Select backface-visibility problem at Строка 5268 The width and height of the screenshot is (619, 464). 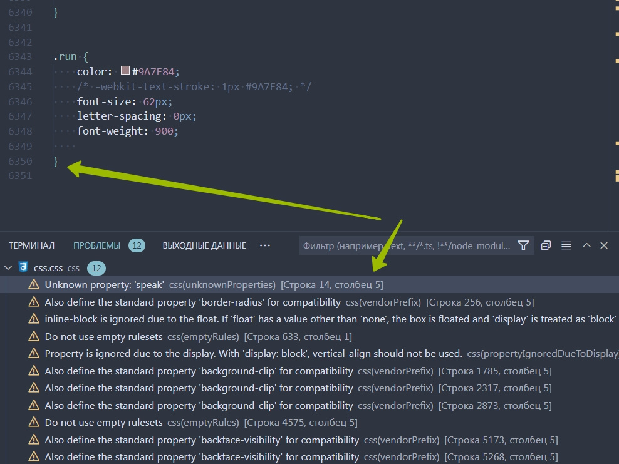coord(309,456)
